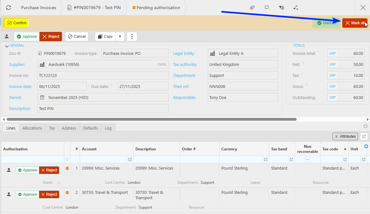
Task: Approve line 1 Misc. Services
Action: tap(27, 170)
